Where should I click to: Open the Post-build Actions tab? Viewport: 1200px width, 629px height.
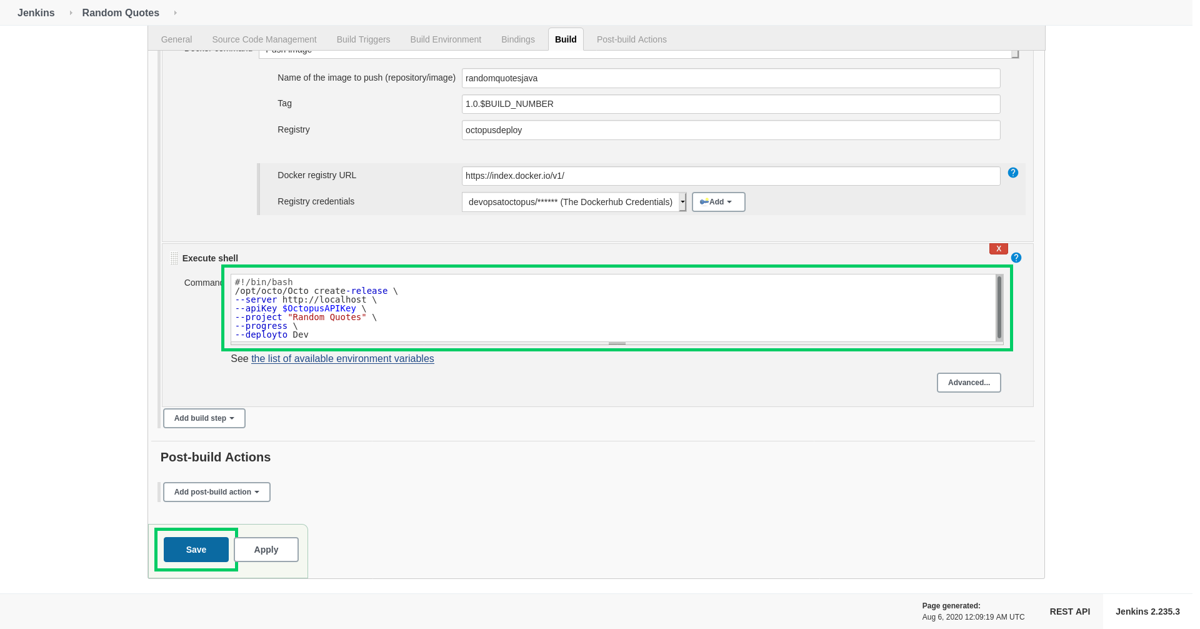631,39
